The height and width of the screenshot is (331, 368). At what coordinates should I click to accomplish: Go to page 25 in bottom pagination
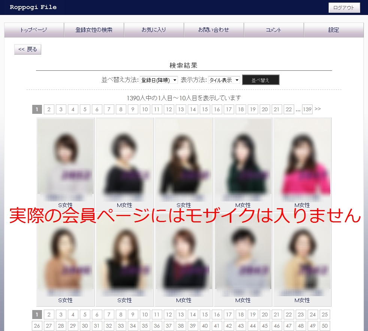[325, 315]
